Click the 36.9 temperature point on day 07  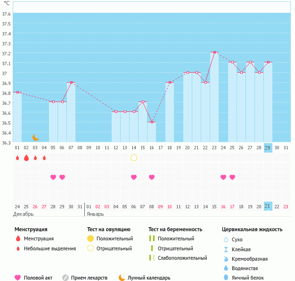(71, 83)
